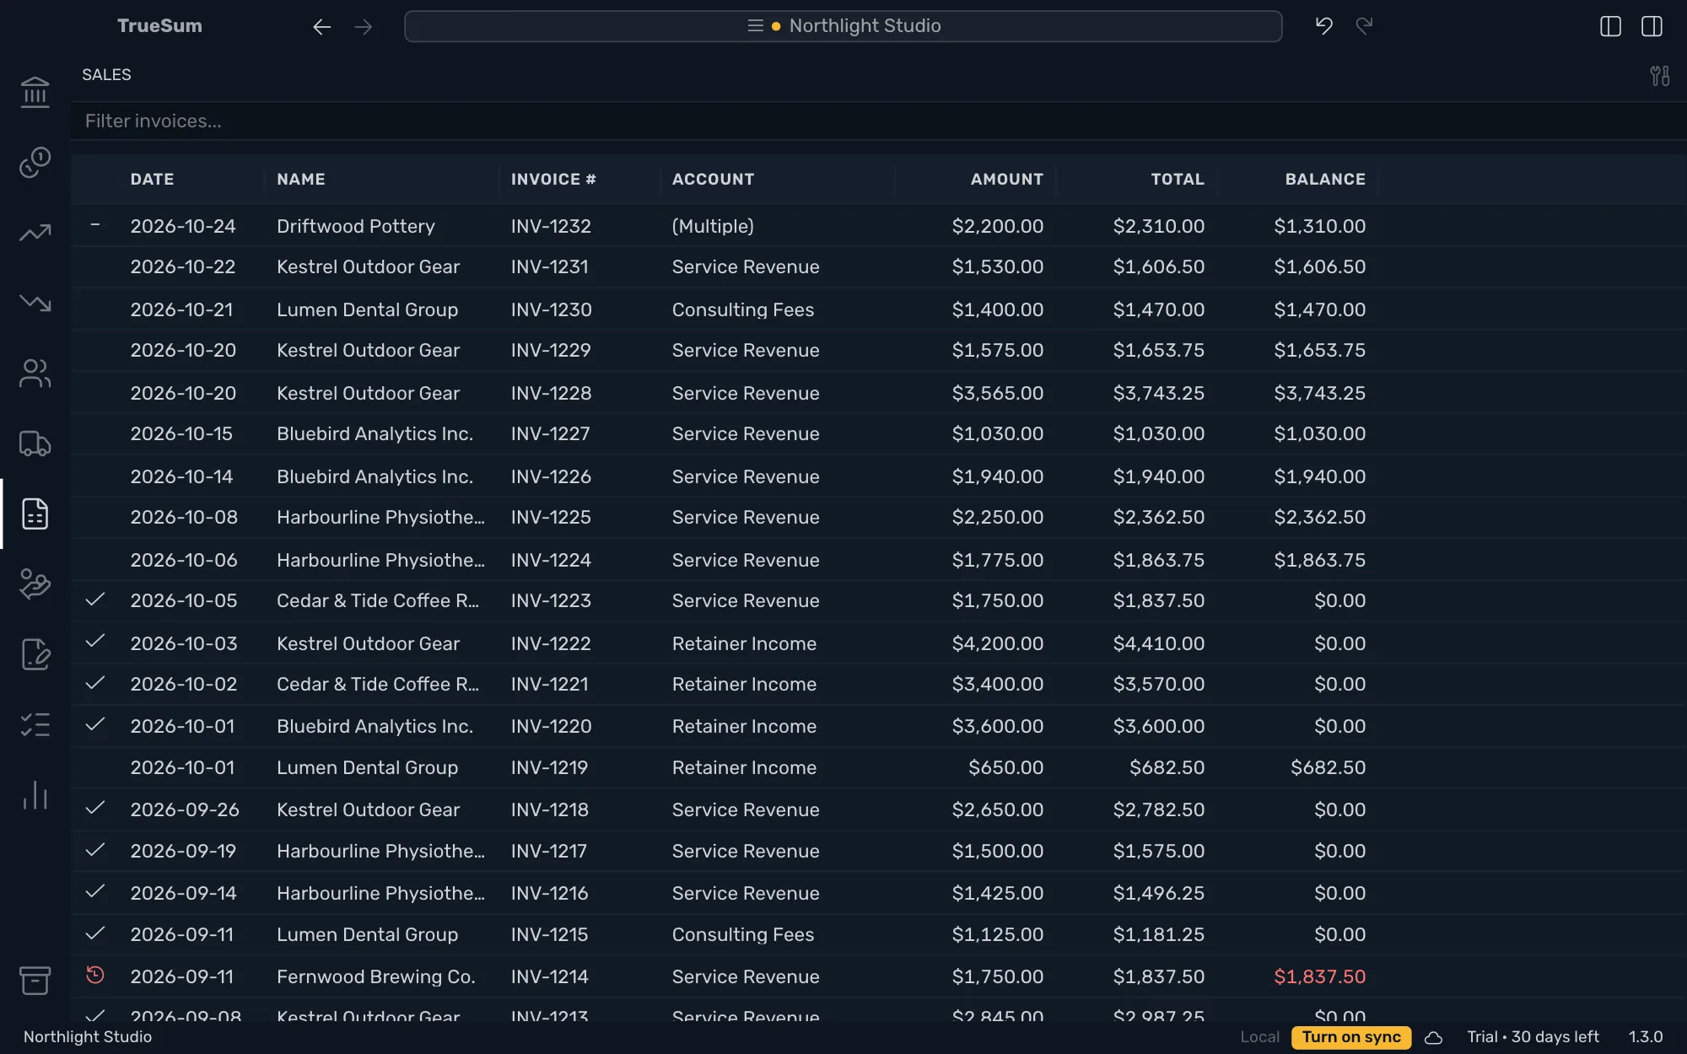The image size is (1687, 1054).
Task: Select the Lumen Dental Group INV-1230 name
Action: click(367, 309)
